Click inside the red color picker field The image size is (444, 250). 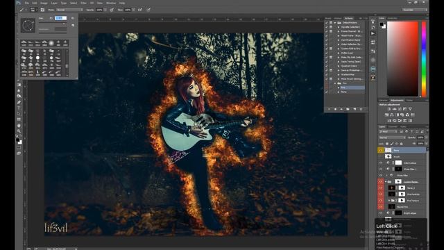pyautogui.click(x=402, y=59)
